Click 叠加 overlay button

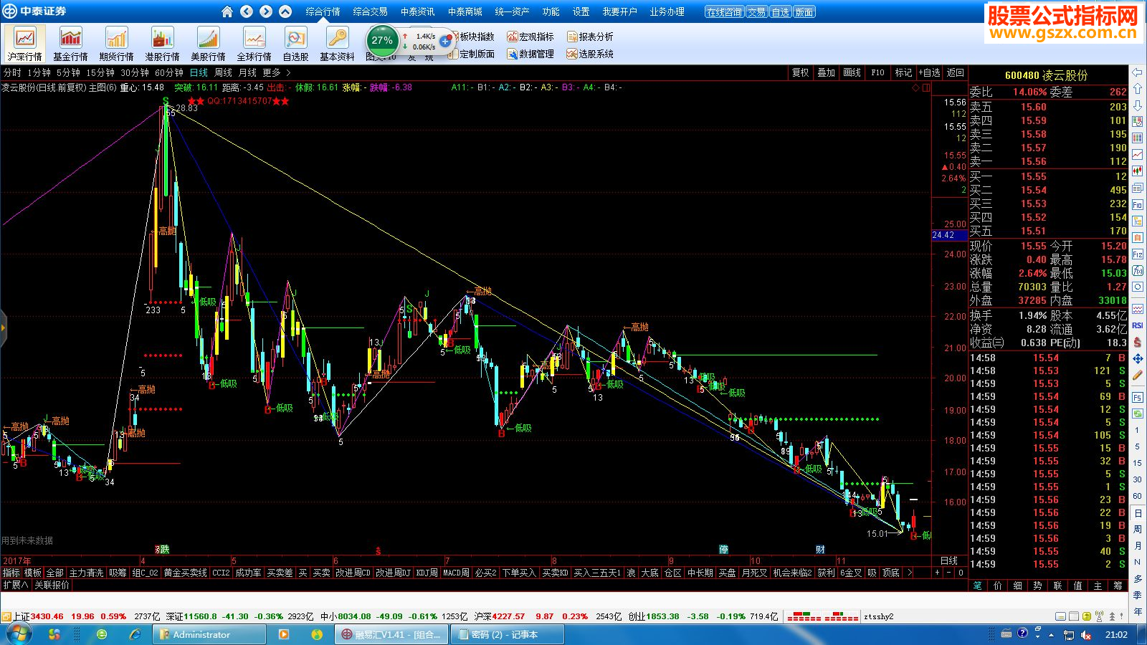[827, 72]
